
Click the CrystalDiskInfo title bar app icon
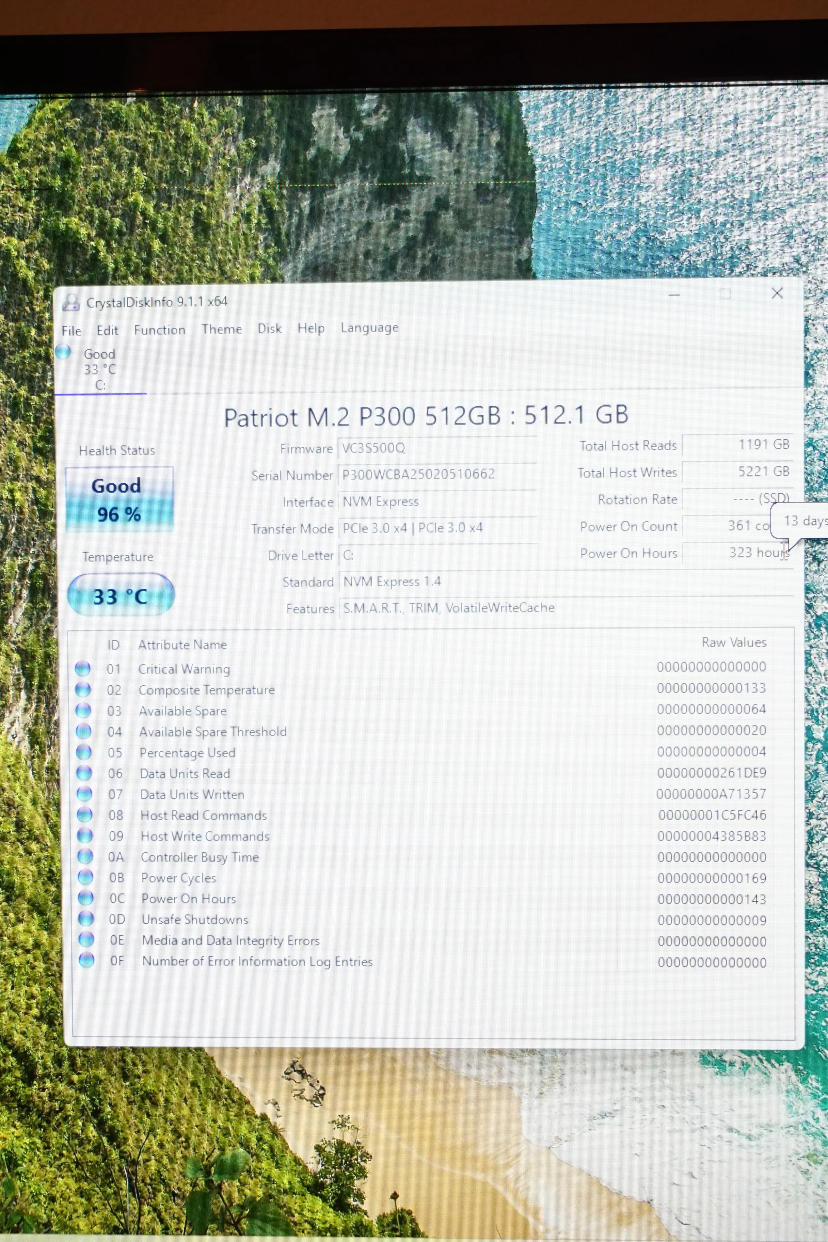pos(71,303)
